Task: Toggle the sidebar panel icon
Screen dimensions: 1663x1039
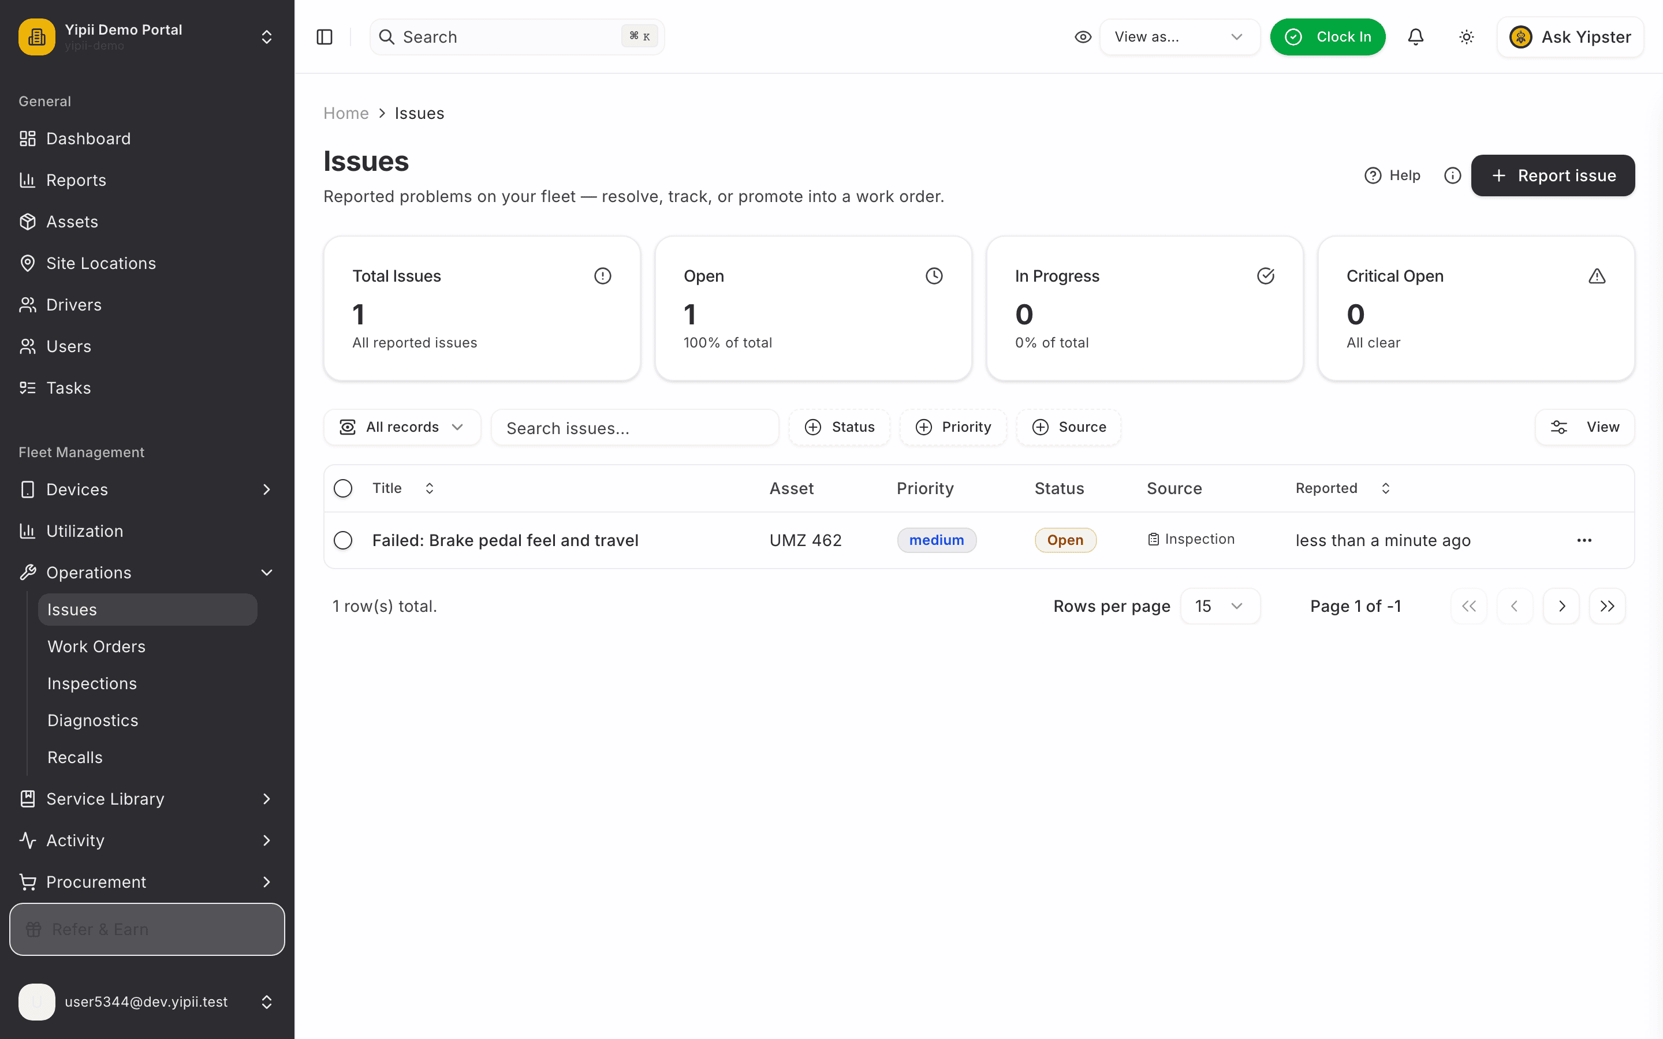Action: pos(325,37)
